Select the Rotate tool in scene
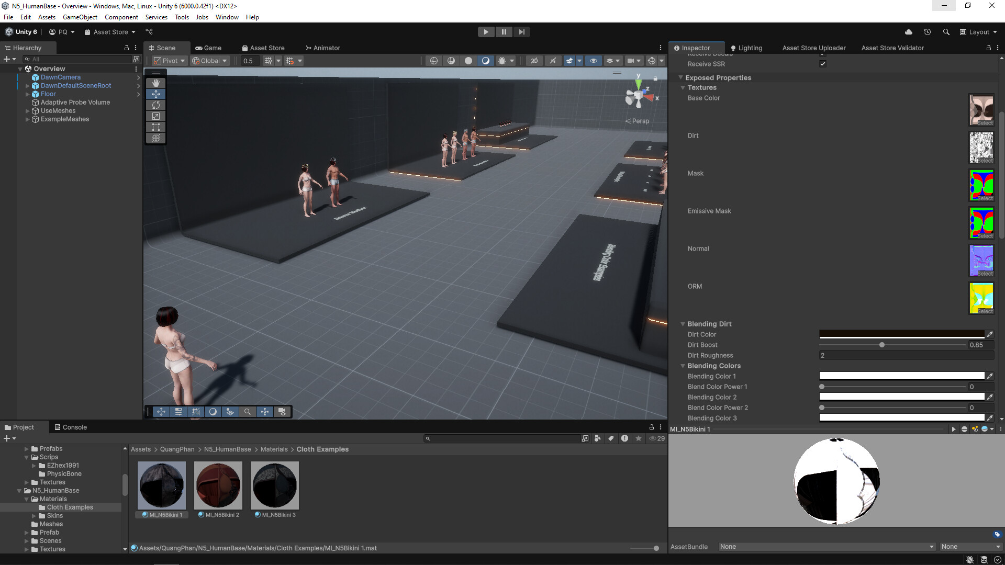Viewport: 1005px width, 565px height. click(156, 105)
